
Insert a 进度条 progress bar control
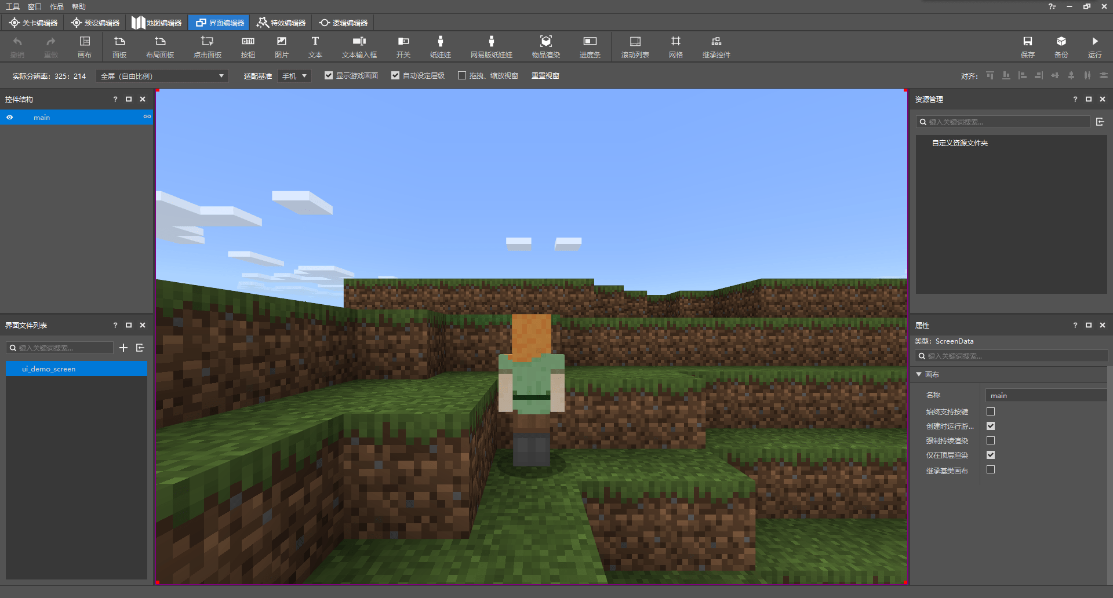[x=590, y=46]
